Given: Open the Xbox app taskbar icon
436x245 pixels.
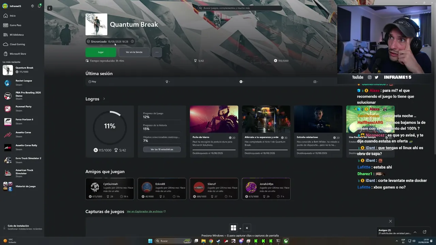Looking at the screenshot, I should pos(286,241).
